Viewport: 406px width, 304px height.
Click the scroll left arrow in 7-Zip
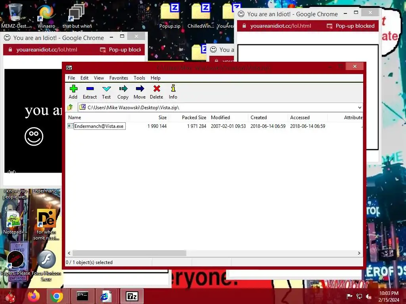click(x=69, y=253)
